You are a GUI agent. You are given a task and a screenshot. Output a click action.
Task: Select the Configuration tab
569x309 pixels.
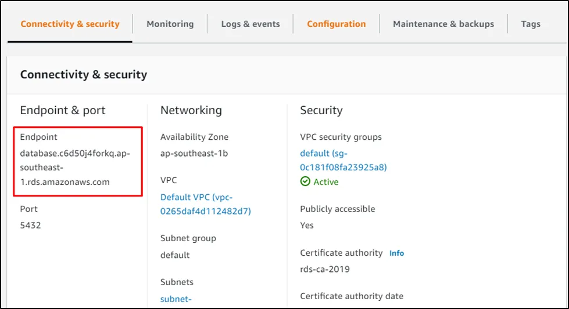336,24
